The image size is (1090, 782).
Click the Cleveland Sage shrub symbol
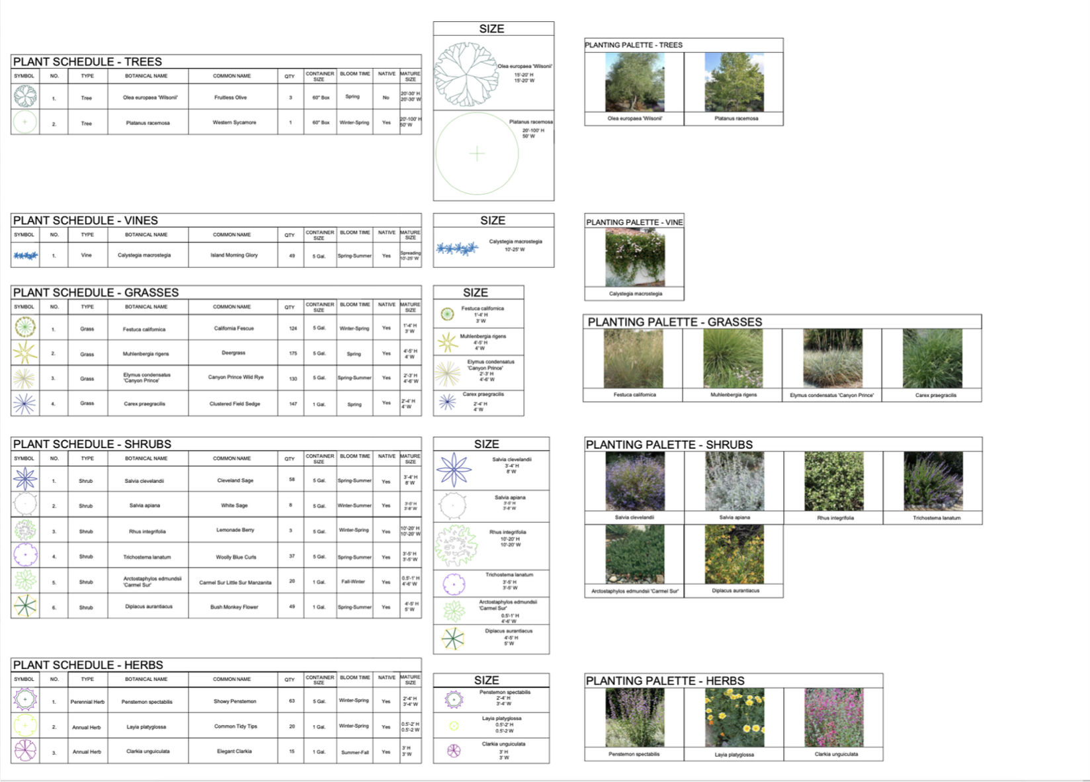click(24, 480)
